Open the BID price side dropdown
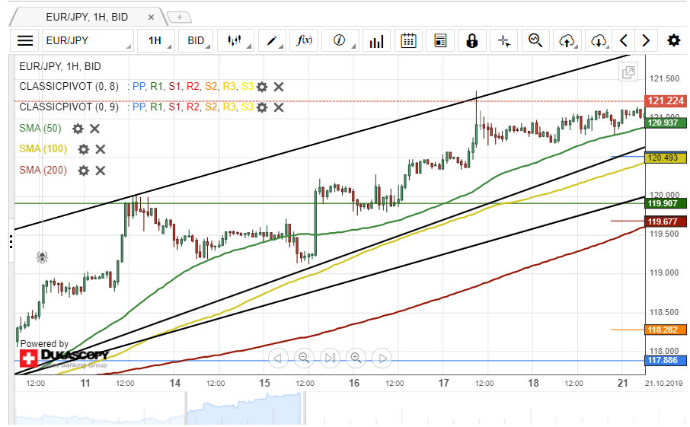The height and width of the screenshot is (427, 690). coord(196,41)
